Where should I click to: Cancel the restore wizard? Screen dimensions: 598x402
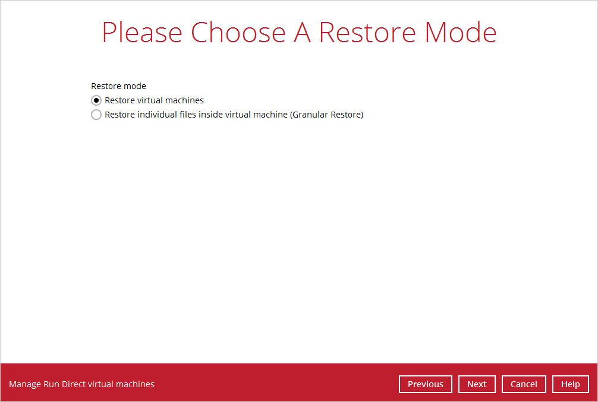[x=524, y=384]
